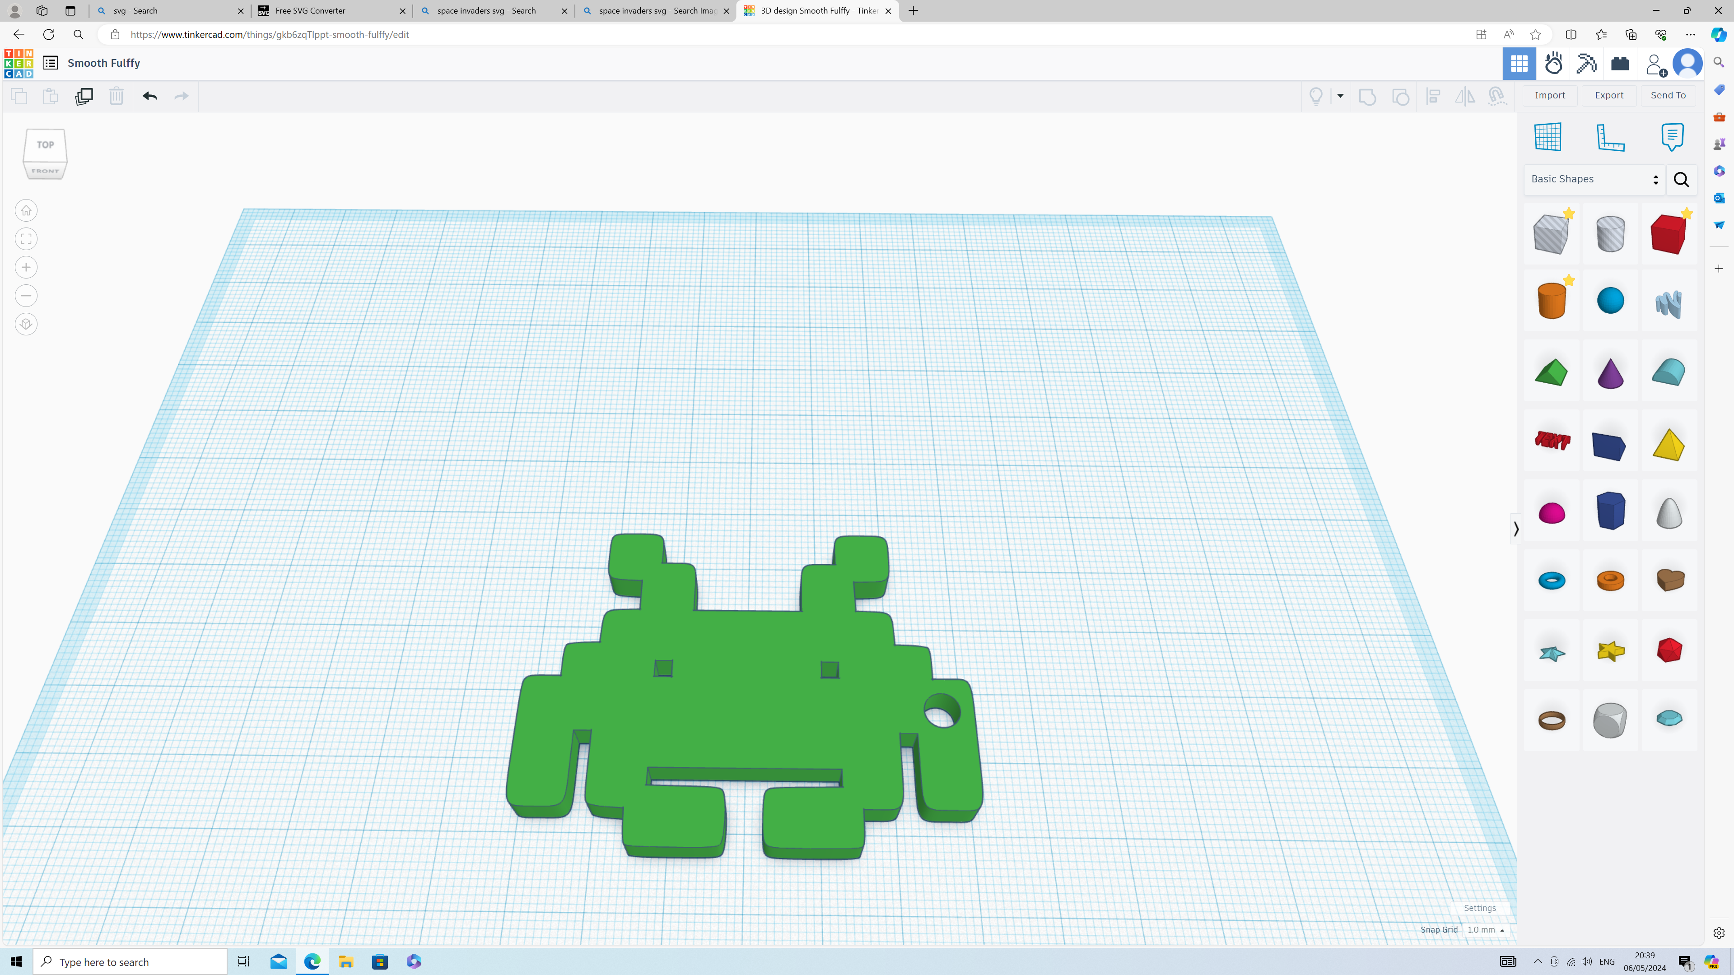The height and width of the screenshot is (975, 1734).
Task: Click the Home view button
Action: pyautogui.click(x=26, y=211)
